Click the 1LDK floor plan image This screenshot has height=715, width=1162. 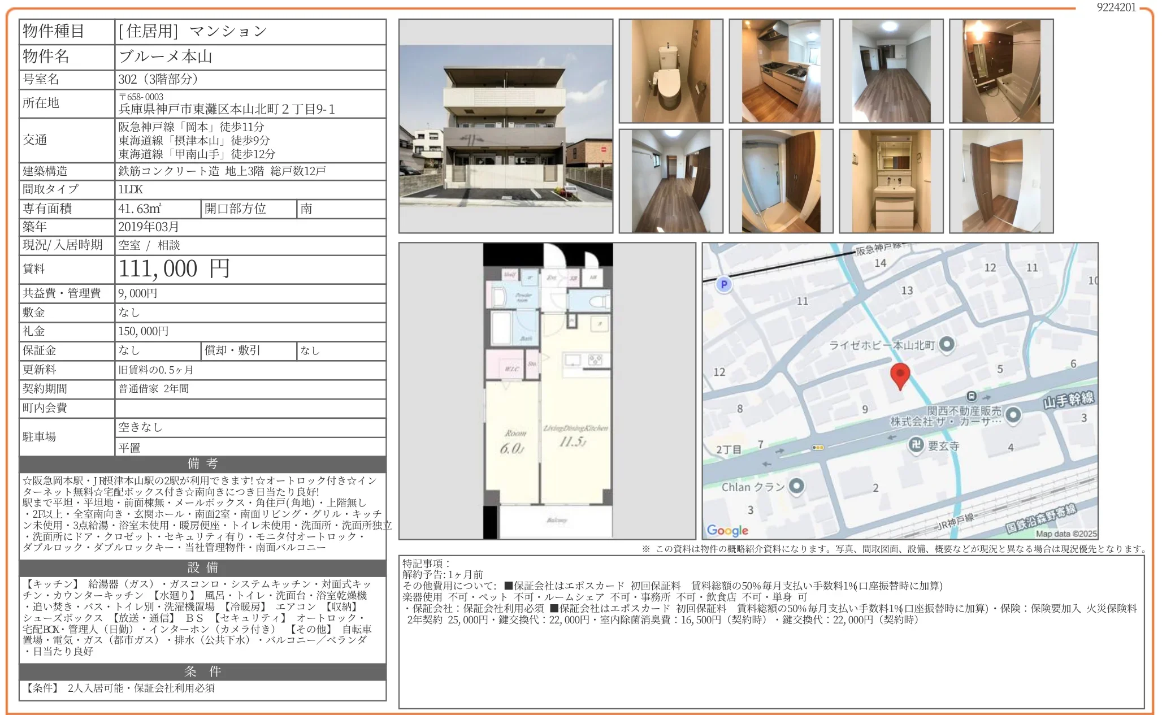tap(547, 391)
